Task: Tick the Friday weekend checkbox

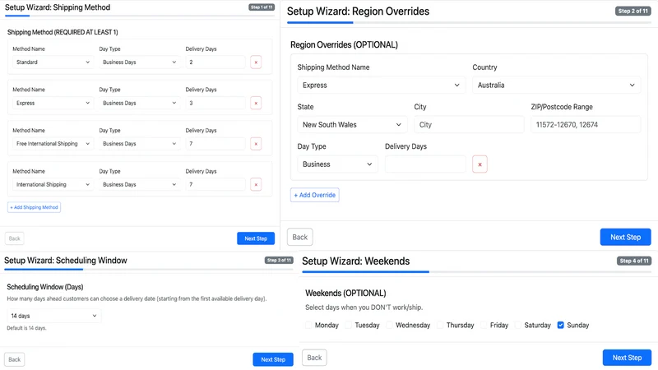Action: click(484, 325)
